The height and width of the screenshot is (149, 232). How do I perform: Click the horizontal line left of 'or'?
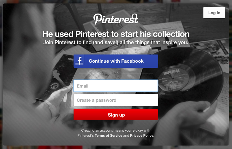tap(95, 73)
